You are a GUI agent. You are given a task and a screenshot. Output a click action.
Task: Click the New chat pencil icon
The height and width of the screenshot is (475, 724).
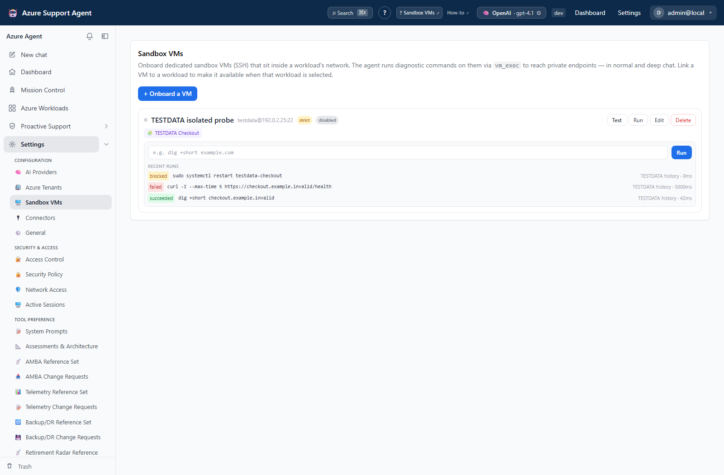click(12, 55)
